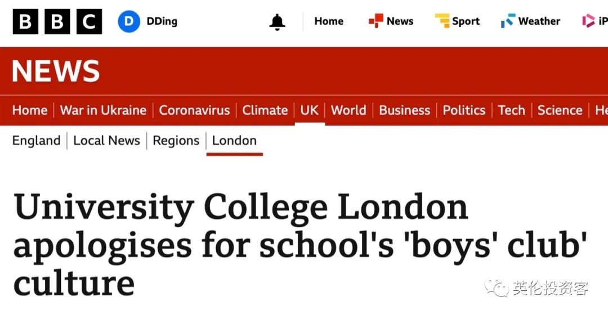Click the blue Weather icon
This screenshot has height=315, width=608.
coord(508,21)
